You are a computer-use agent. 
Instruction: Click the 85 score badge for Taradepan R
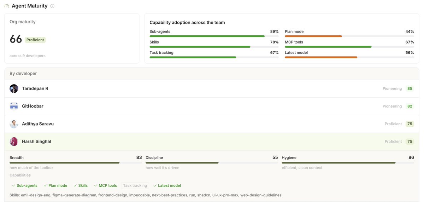410,88
